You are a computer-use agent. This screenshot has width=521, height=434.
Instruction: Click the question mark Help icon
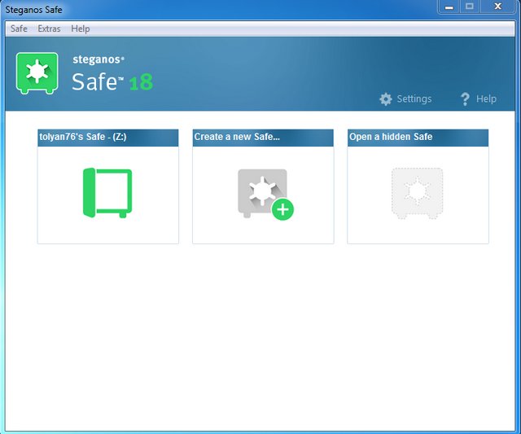pyautogui.click(x=465, y=99)
